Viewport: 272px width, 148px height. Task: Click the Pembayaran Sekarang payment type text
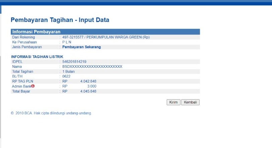81,47
